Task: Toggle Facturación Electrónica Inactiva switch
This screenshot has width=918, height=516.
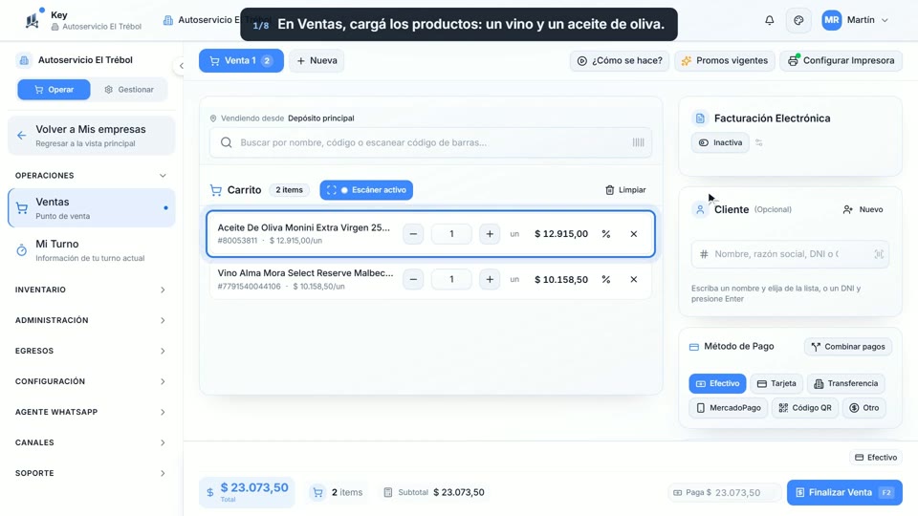Action: point(720,142)
